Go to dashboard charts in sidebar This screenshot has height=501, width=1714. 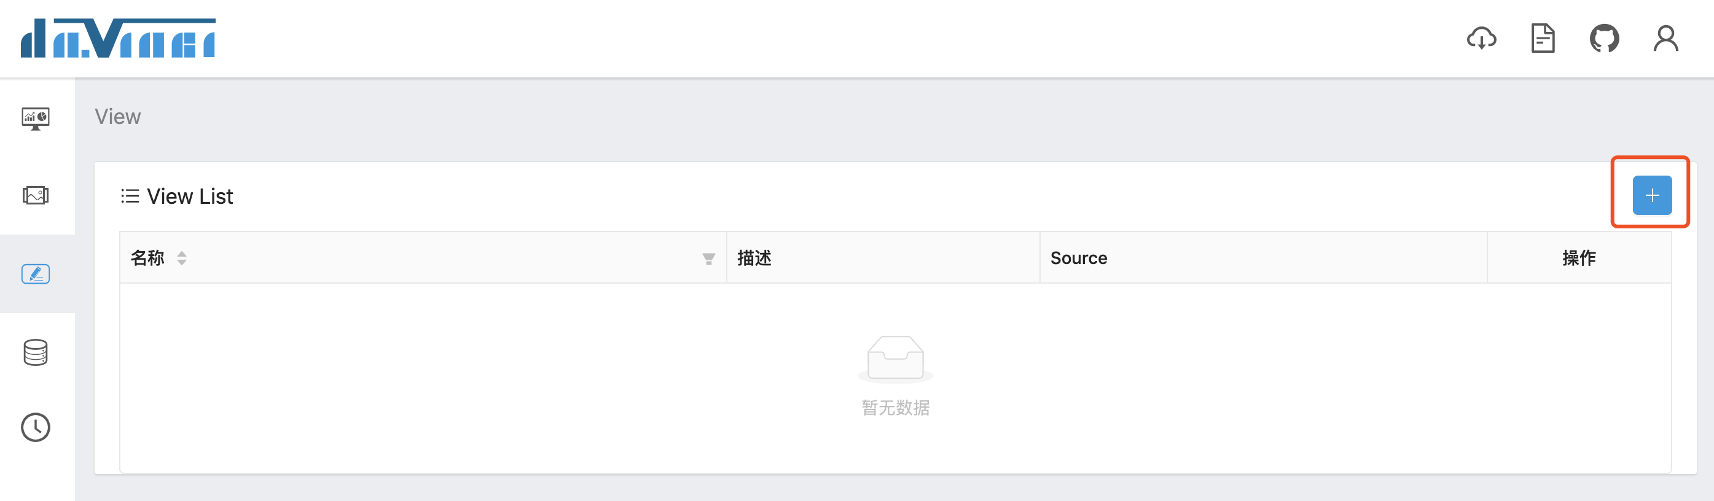pos(36,118)
